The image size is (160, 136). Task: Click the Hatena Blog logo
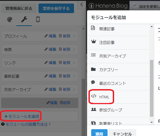click(x=108, y=6)
